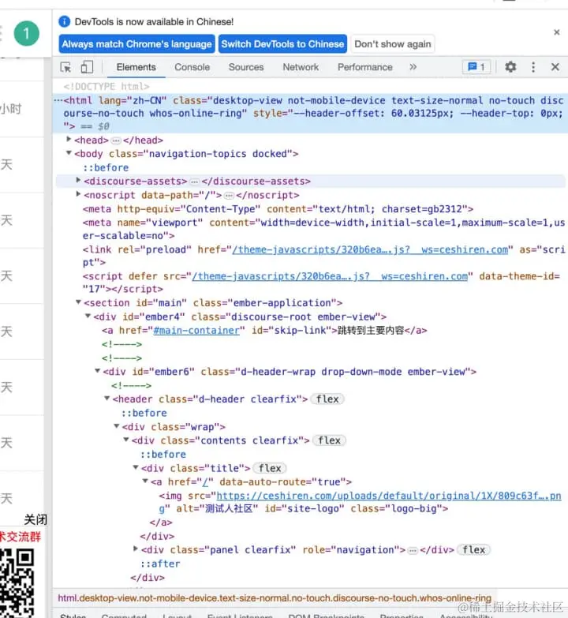Open the Network tab

301,67
